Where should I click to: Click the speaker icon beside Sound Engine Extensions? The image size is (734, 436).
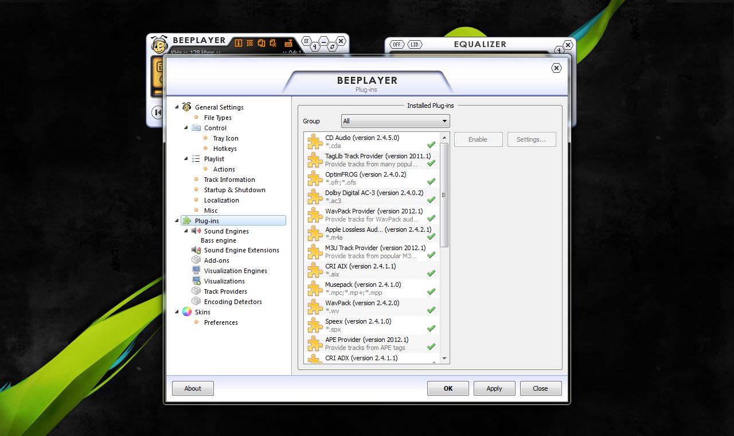pos(196,250)
